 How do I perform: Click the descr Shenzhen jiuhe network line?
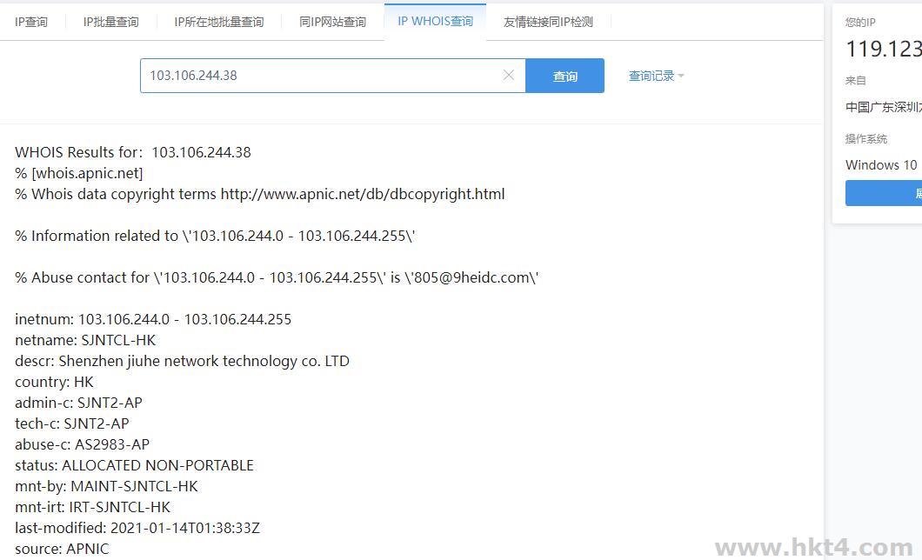[183, 361]
